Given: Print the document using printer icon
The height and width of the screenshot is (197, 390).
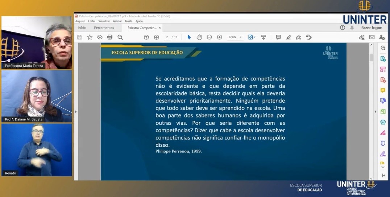Looking at the screenshot, I should click(x=110, y=37).
